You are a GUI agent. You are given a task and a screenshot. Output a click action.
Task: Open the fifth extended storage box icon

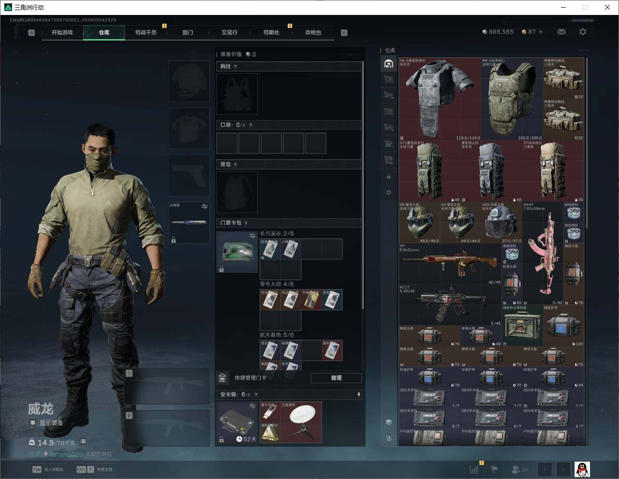[x=389, y=143]
